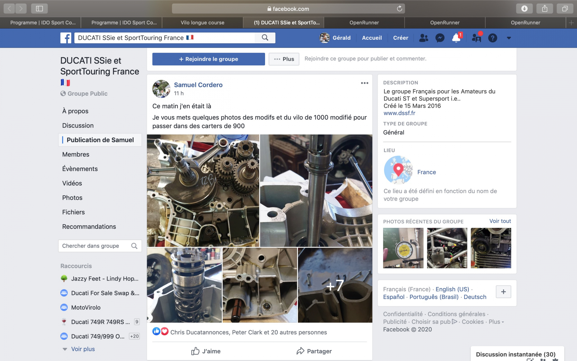Expand the footer Plus dropdown
This screenshot has width=577, height=361.
click(x=496, y=322)
